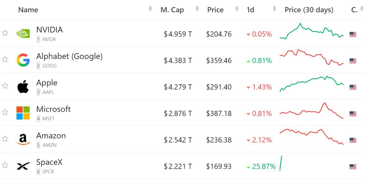Click the Price column header
Screen dimensions: 365x179
click(x=215, y=10)
